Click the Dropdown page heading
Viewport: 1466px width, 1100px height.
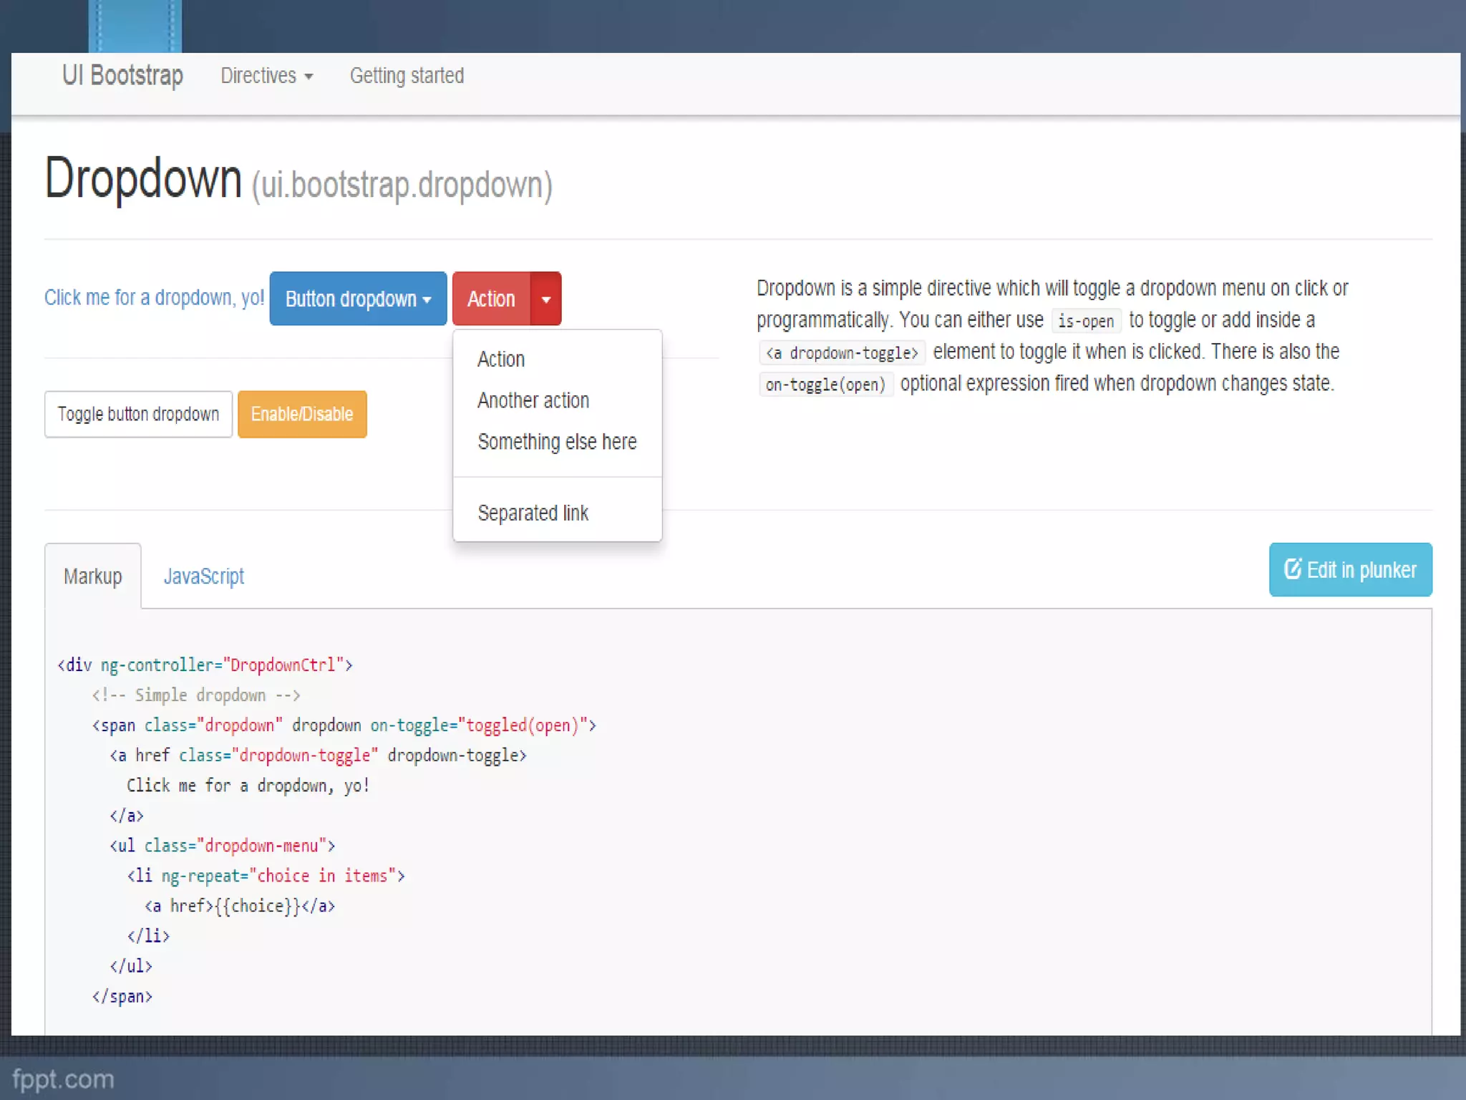click(143, 179)
